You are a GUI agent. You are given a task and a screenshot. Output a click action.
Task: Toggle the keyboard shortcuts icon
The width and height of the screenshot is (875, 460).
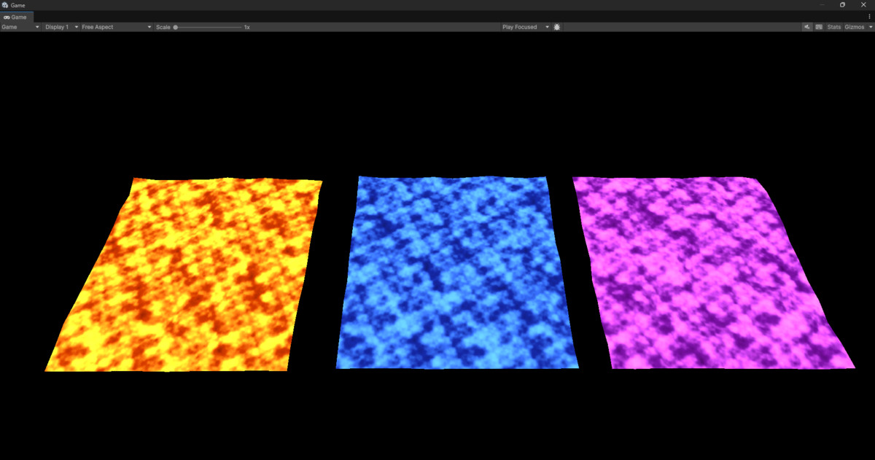click(819, 27)
